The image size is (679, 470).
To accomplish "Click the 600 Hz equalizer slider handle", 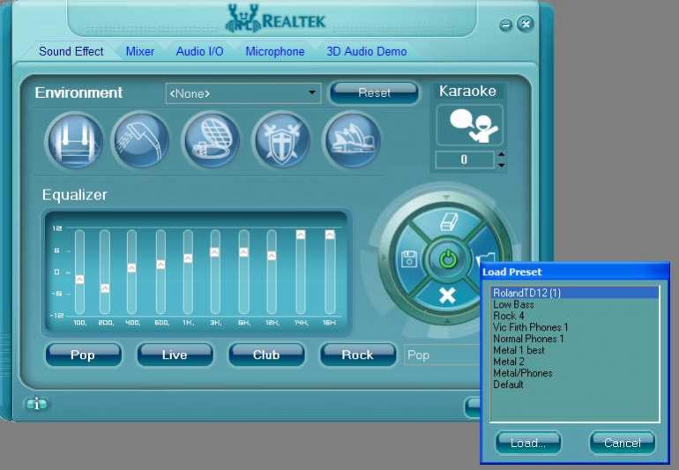I will coord(160,265).
